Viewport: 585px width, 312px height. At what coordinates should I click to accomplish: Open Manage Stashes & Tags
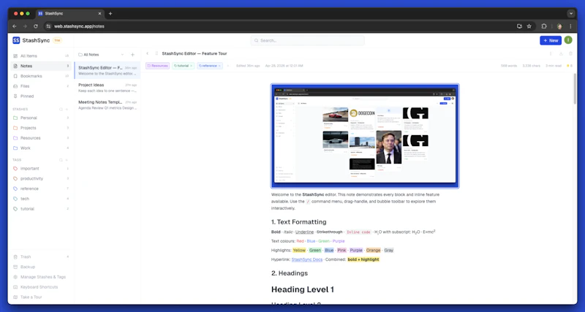tap(41, 277)
